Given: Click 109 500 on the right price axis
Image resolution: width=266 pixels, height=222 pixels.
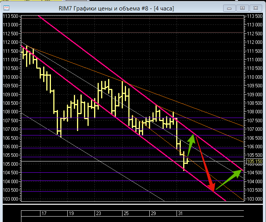Looking at the screenshot, I should click(x=255, y=86).
